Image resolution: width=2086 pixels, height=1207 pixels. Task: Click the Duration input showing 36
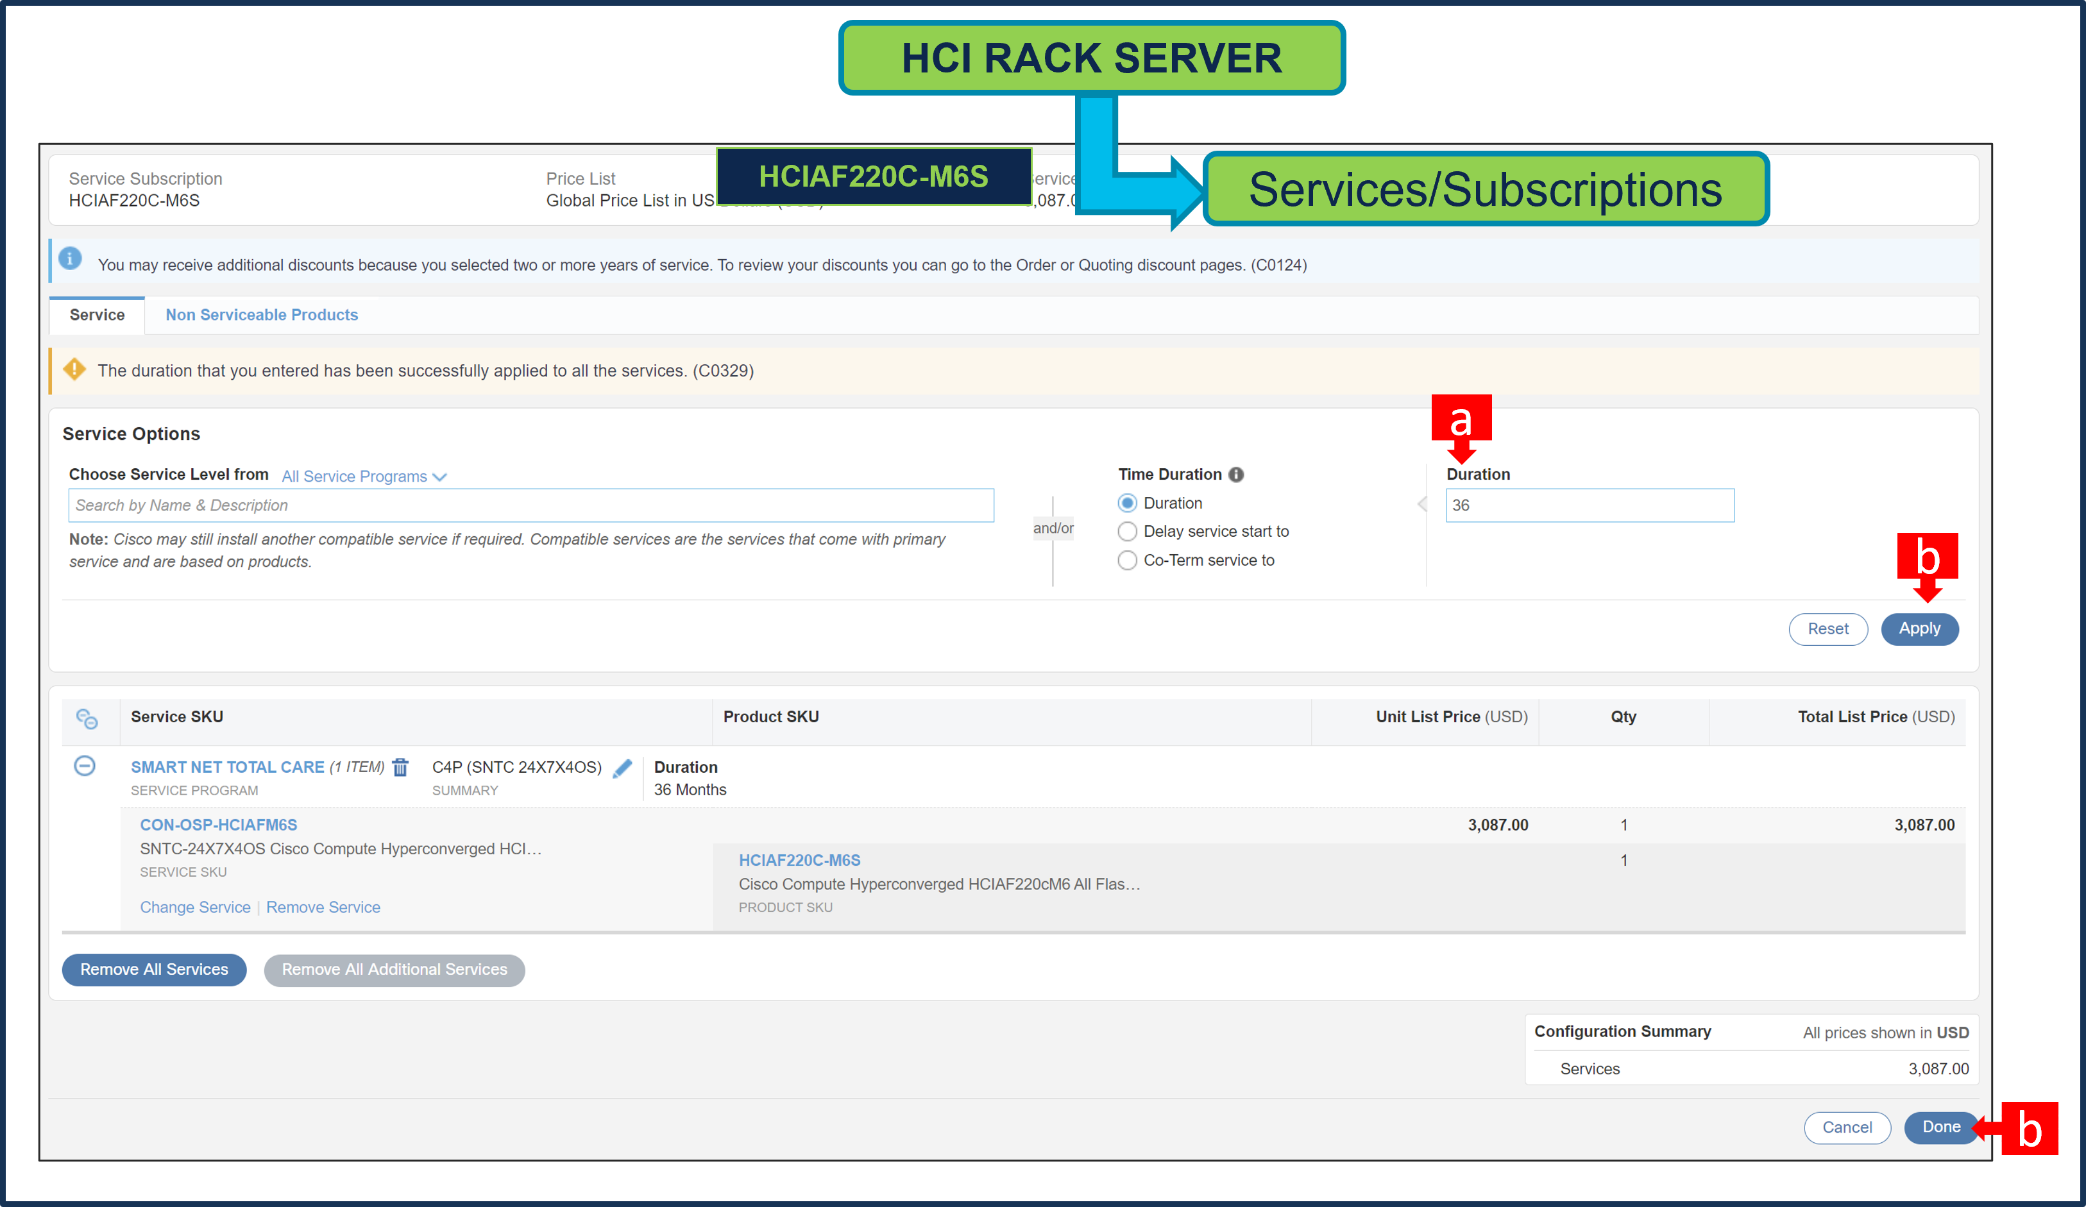point(1590,506)
